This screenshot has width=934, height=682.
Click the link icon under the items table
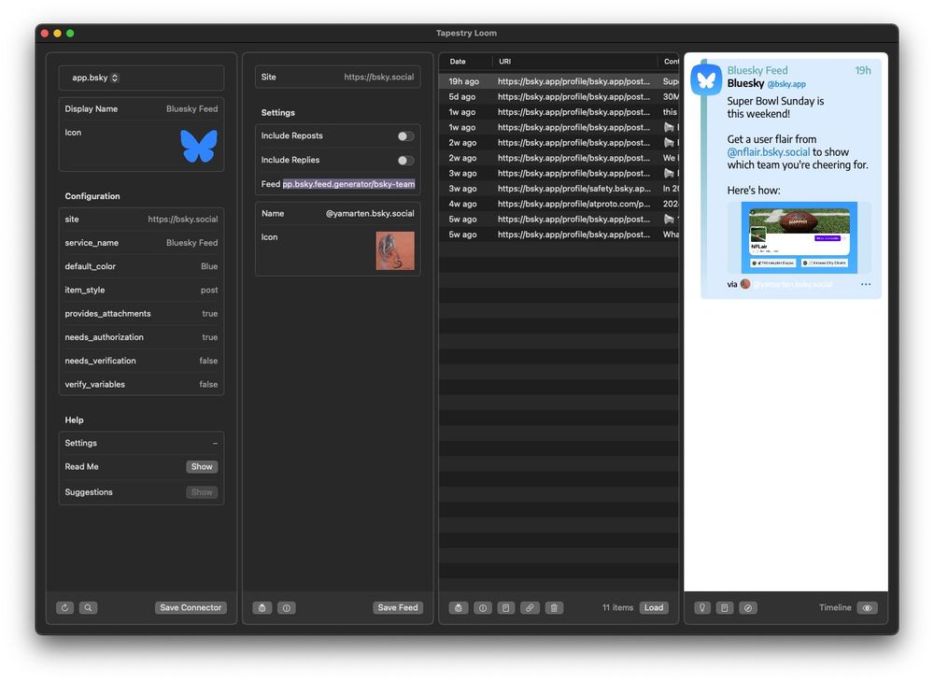530,607
